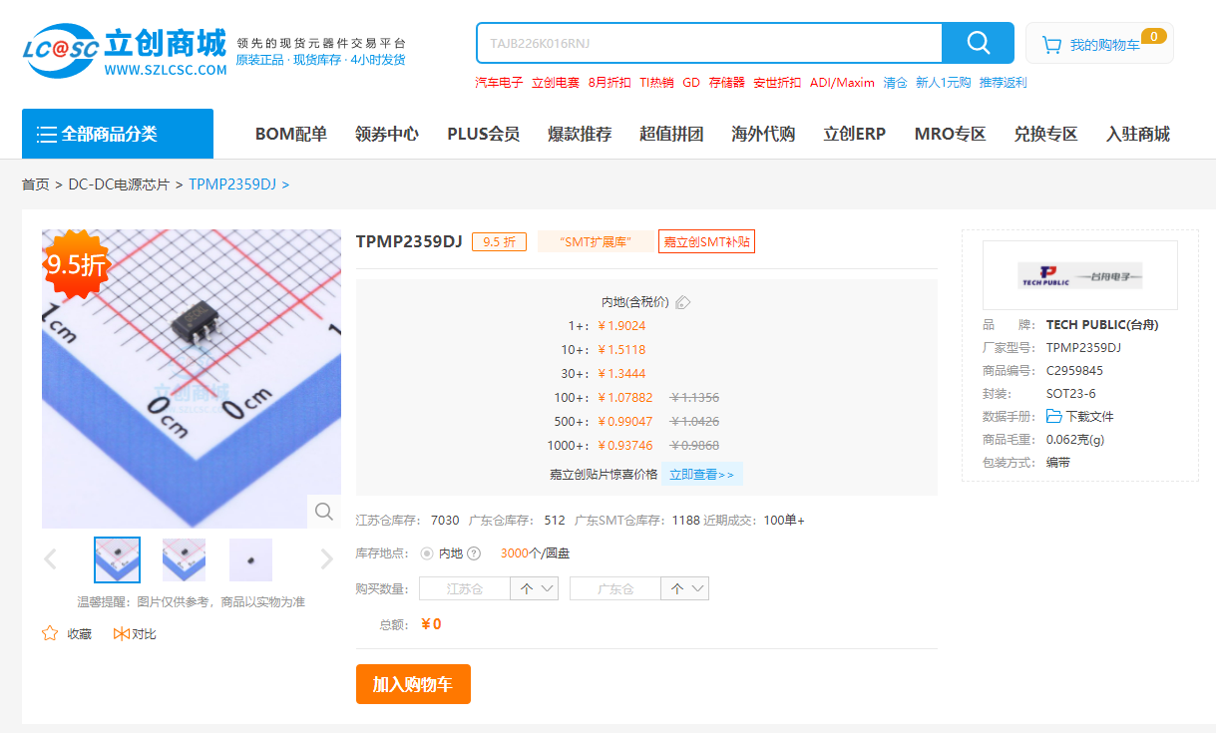Click TPMP2359DJ breadcrumb

[x=231, y=184]
